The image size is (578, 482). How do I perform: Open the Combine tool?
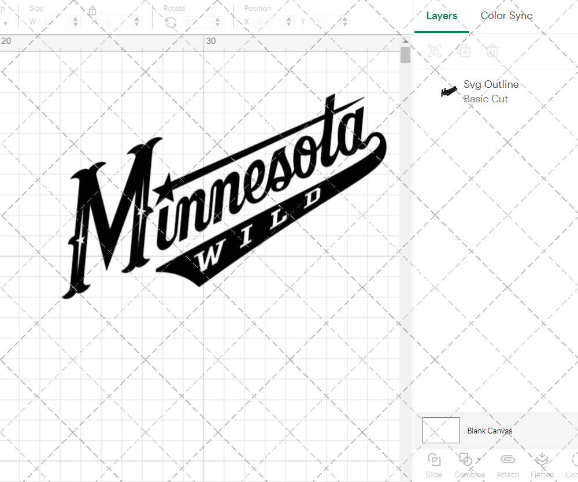point(469,466)
